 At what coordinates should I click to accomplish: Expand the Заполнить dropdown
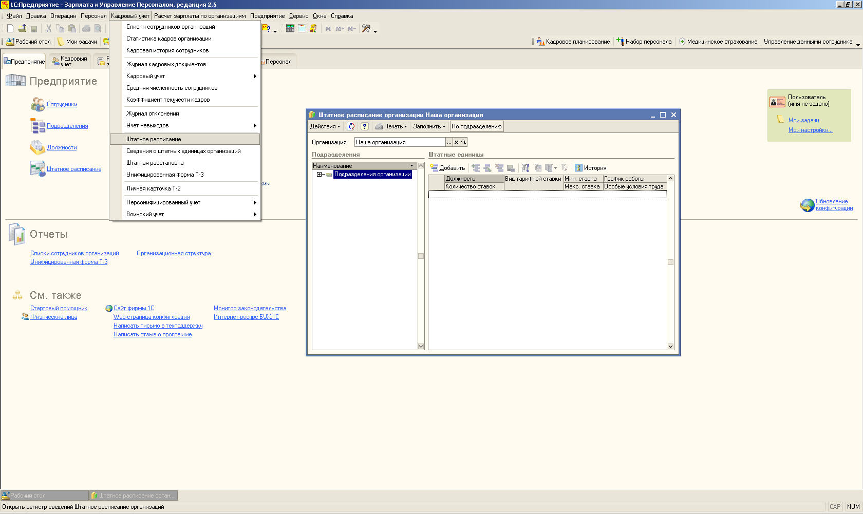429,126
